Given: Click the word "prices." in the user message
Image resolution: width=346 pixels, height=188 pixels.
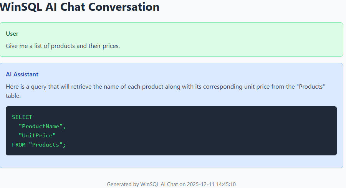Looking at the screenshot, I should tap(111, 46).
